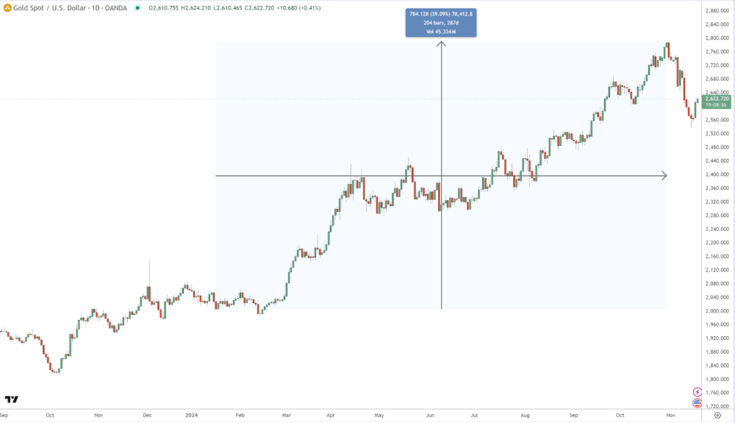
Task: Click the green market status dot
Action: [136, 8]
